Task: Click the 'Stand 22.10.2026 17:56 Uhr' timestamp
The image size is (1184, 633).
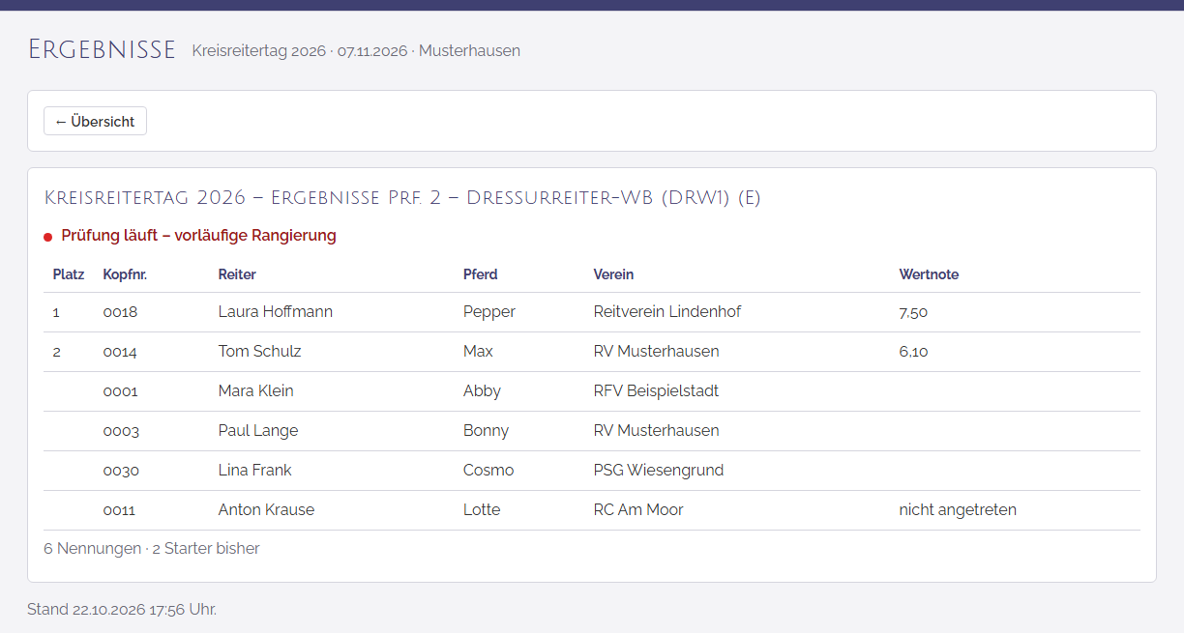Action: (122, 610)
